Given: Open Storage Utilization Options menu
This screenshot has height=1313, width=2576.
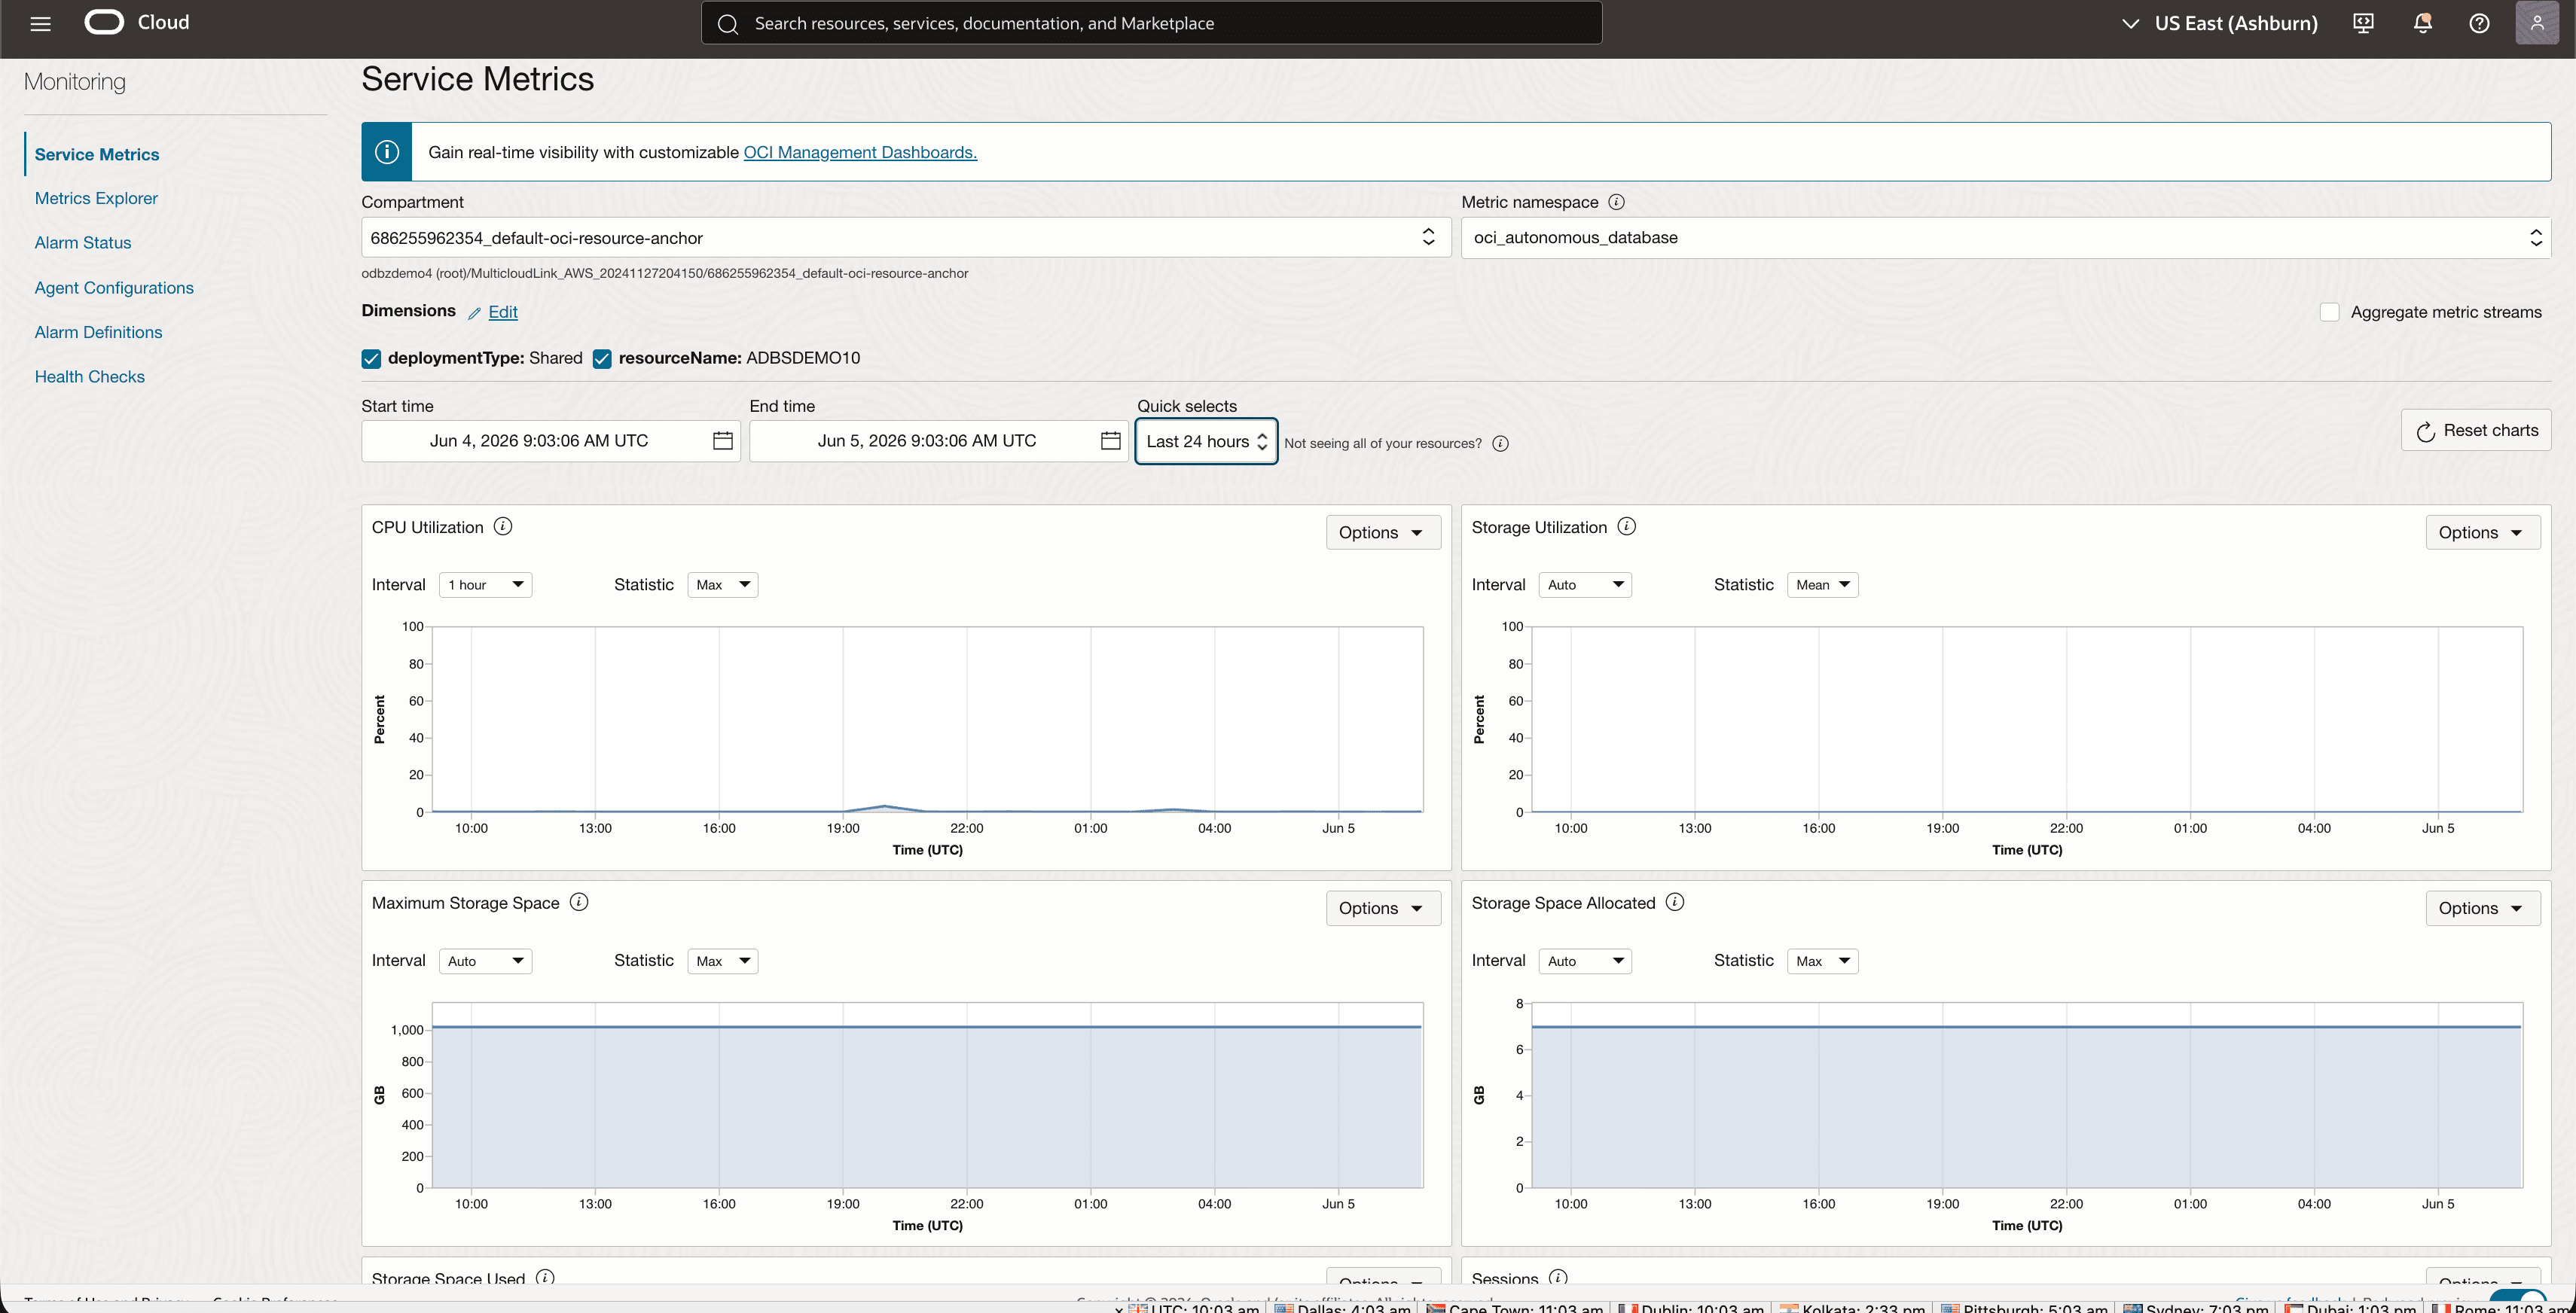Looking at the screenshot, I should (x=2483, y=532).
